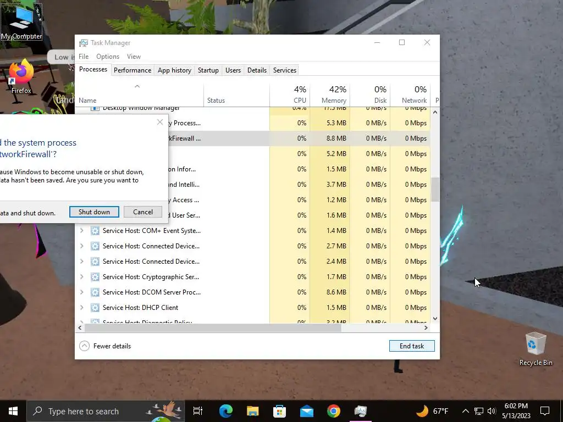Screen dimensions: 563x422
Task: Sort by the CPU column header
Action: click(x=290, y=95)
